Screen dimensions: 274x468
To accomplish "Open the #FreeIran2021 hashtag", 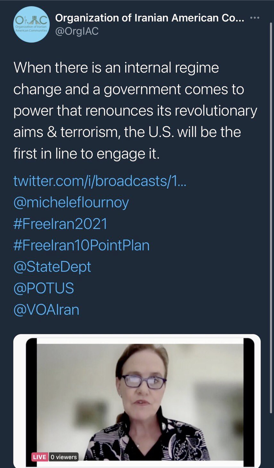I will click(x=60, y=224).
